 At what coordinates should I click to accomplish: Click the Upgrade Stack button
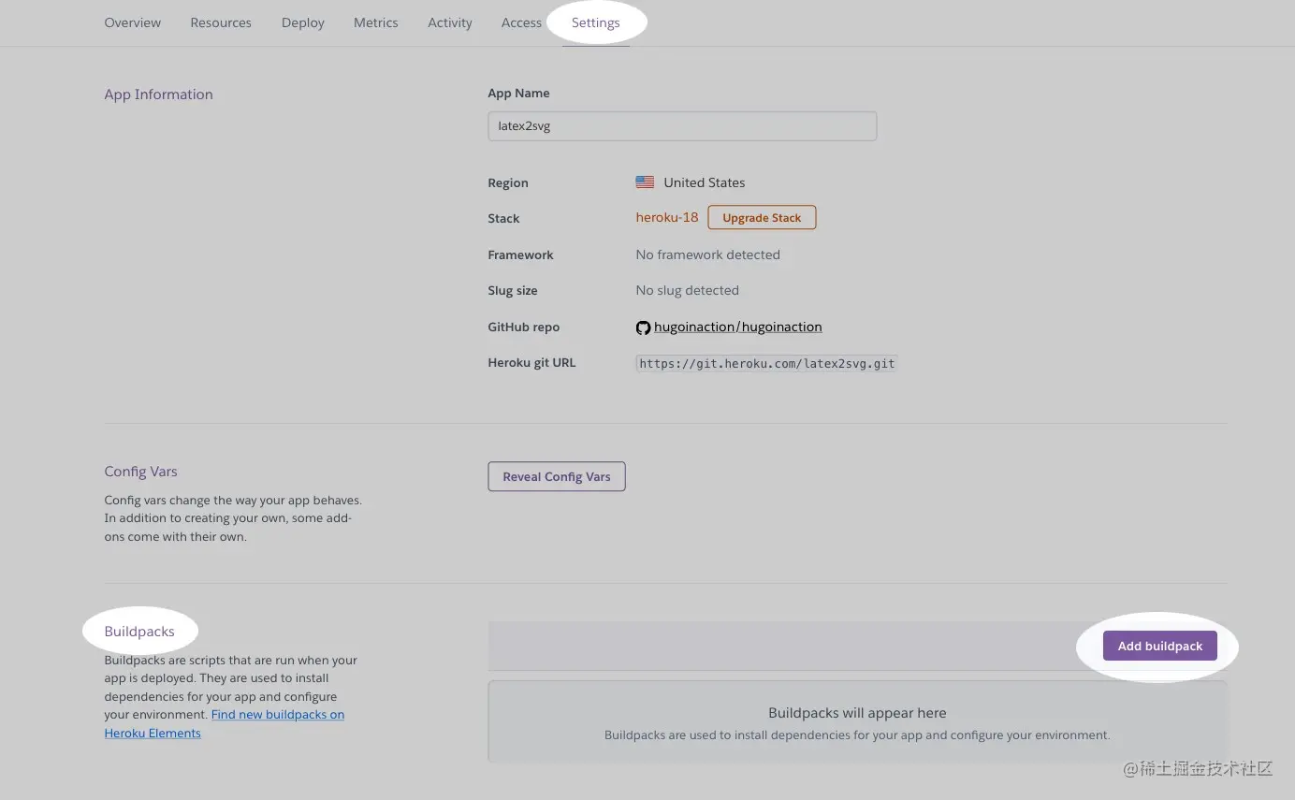pyautogui.click(x=762, y=218)
